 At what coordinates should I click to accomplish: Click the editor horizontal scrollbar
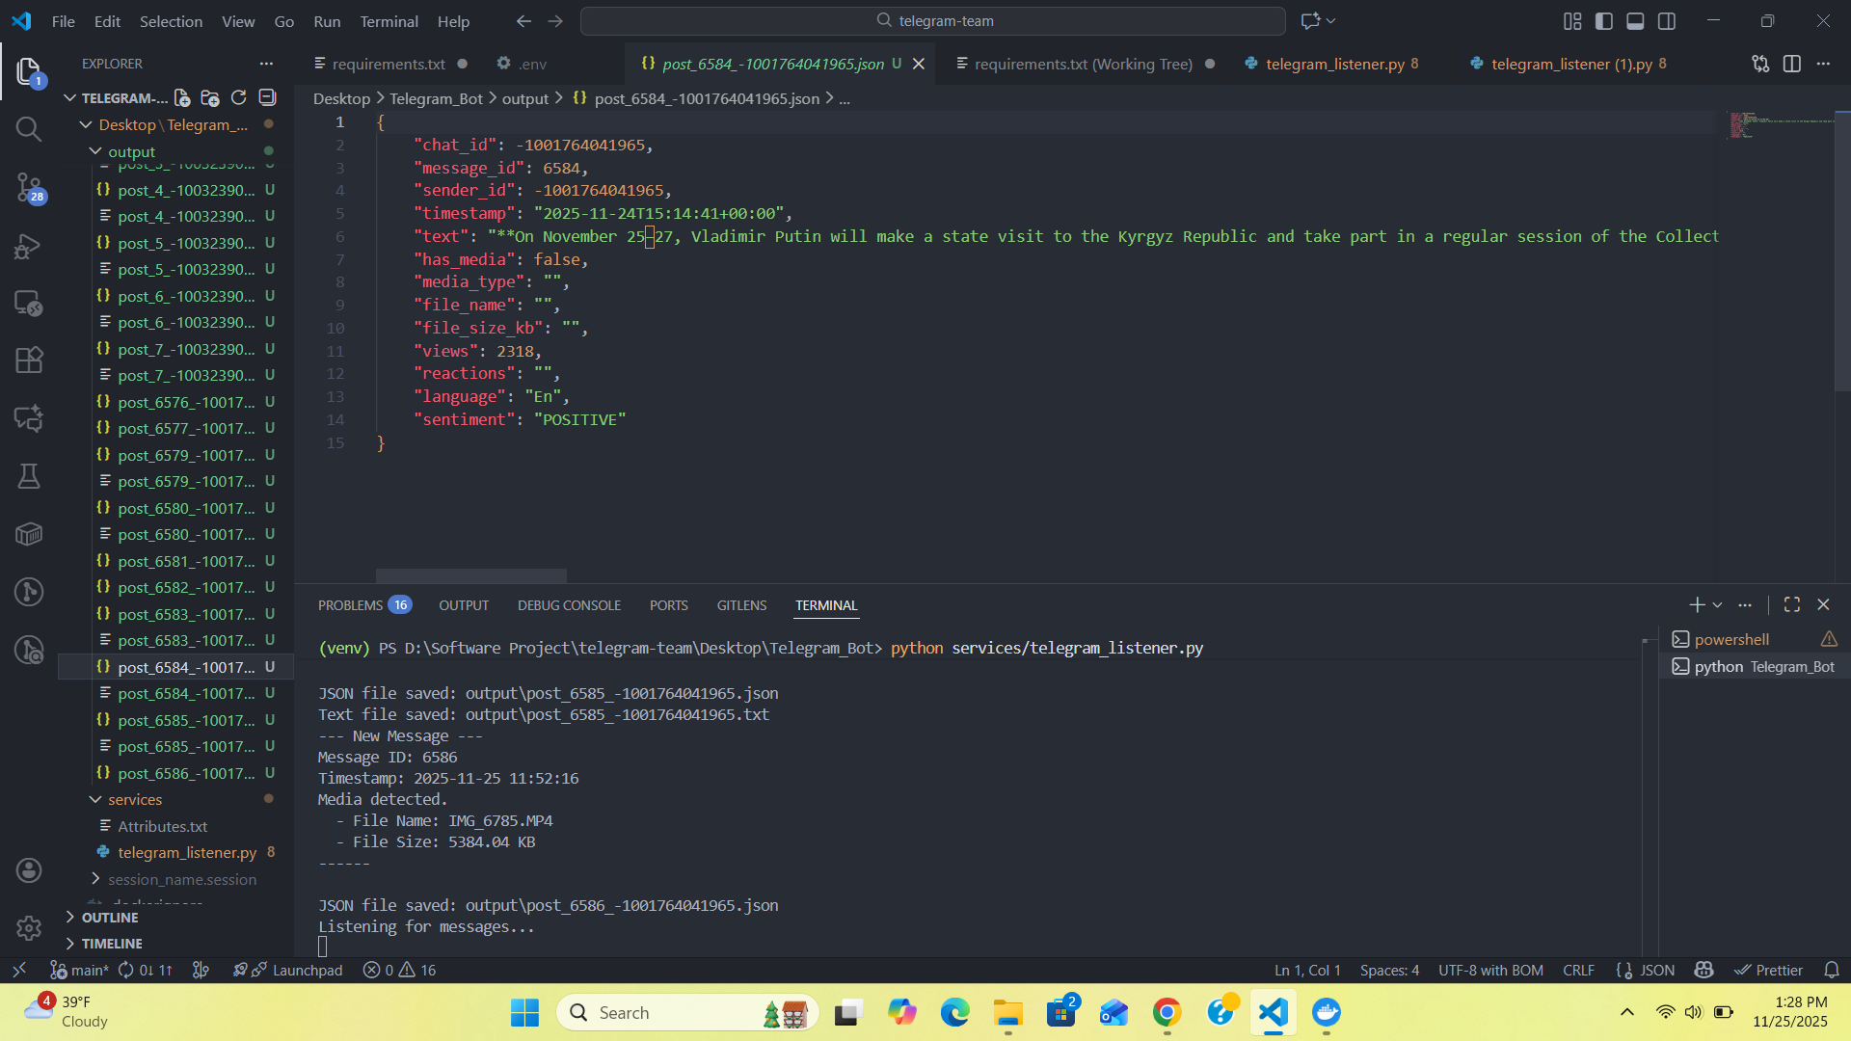pyautogui.click(x=471, y=575)
